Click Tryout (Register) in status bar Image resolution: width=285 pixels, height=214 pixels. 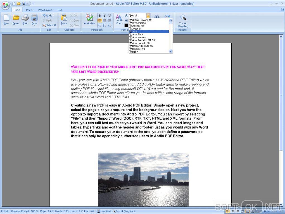pyautogui.click(x=123, y=211)
